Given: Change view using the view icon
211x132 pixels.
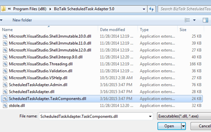Looking at the screenshot, I should click(x=187, y=20).
